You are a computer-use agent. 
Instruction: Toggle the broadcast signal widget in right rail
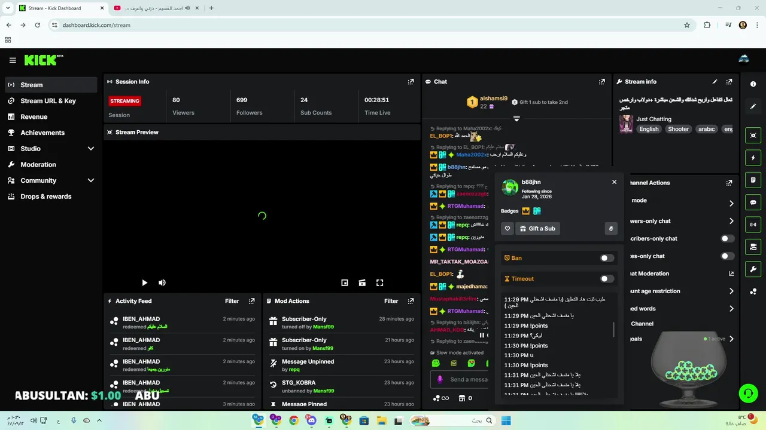[753, 225]
